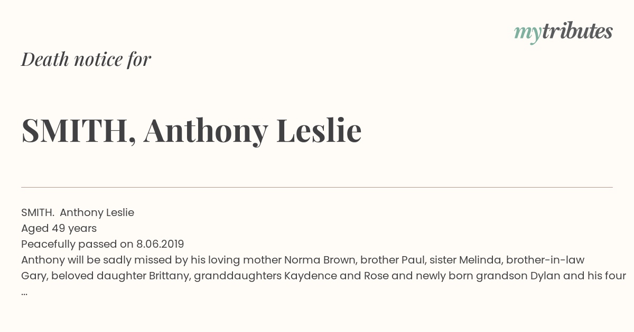Click the 'Death notice for' heading
The image size is (634, 332).
click(x=86, y=60)
